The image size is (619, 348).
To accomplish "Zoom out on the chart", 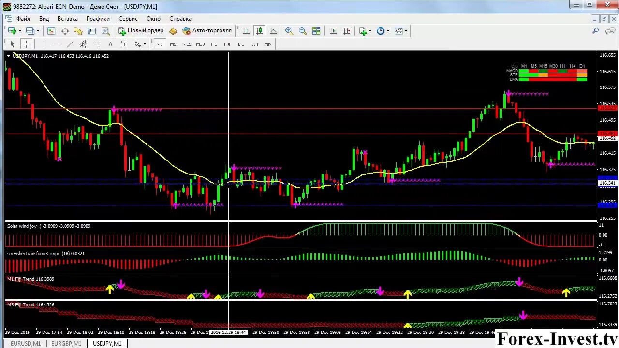I will click(x=303, y=31).
